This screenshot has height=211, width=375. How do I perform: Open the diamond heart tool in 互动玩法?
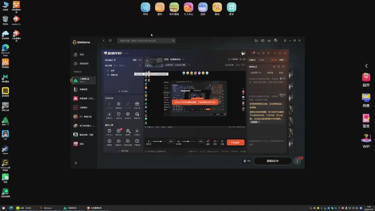point(128,115)
